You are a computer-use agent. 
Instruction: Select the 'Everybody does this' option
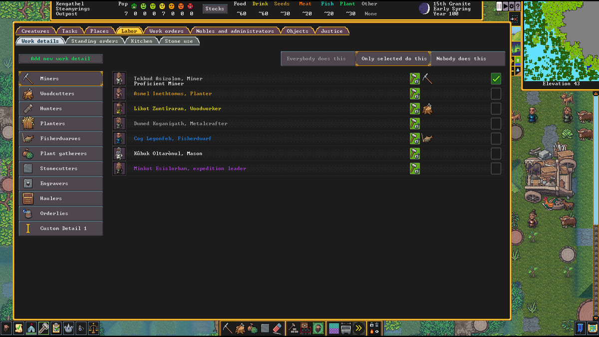click(x=316, y=58)
